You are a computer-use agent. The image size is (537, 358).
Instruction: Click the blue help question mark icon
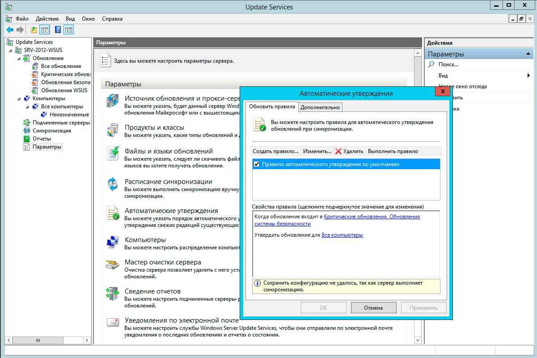[58, 30]
